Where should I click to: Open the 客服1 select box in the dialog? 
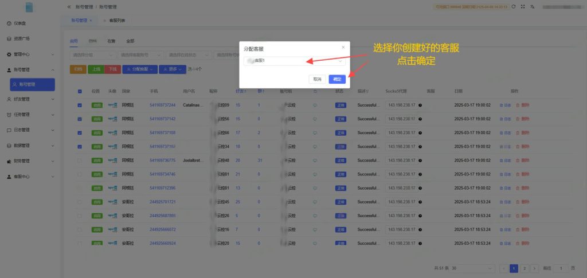coord(294,61)
